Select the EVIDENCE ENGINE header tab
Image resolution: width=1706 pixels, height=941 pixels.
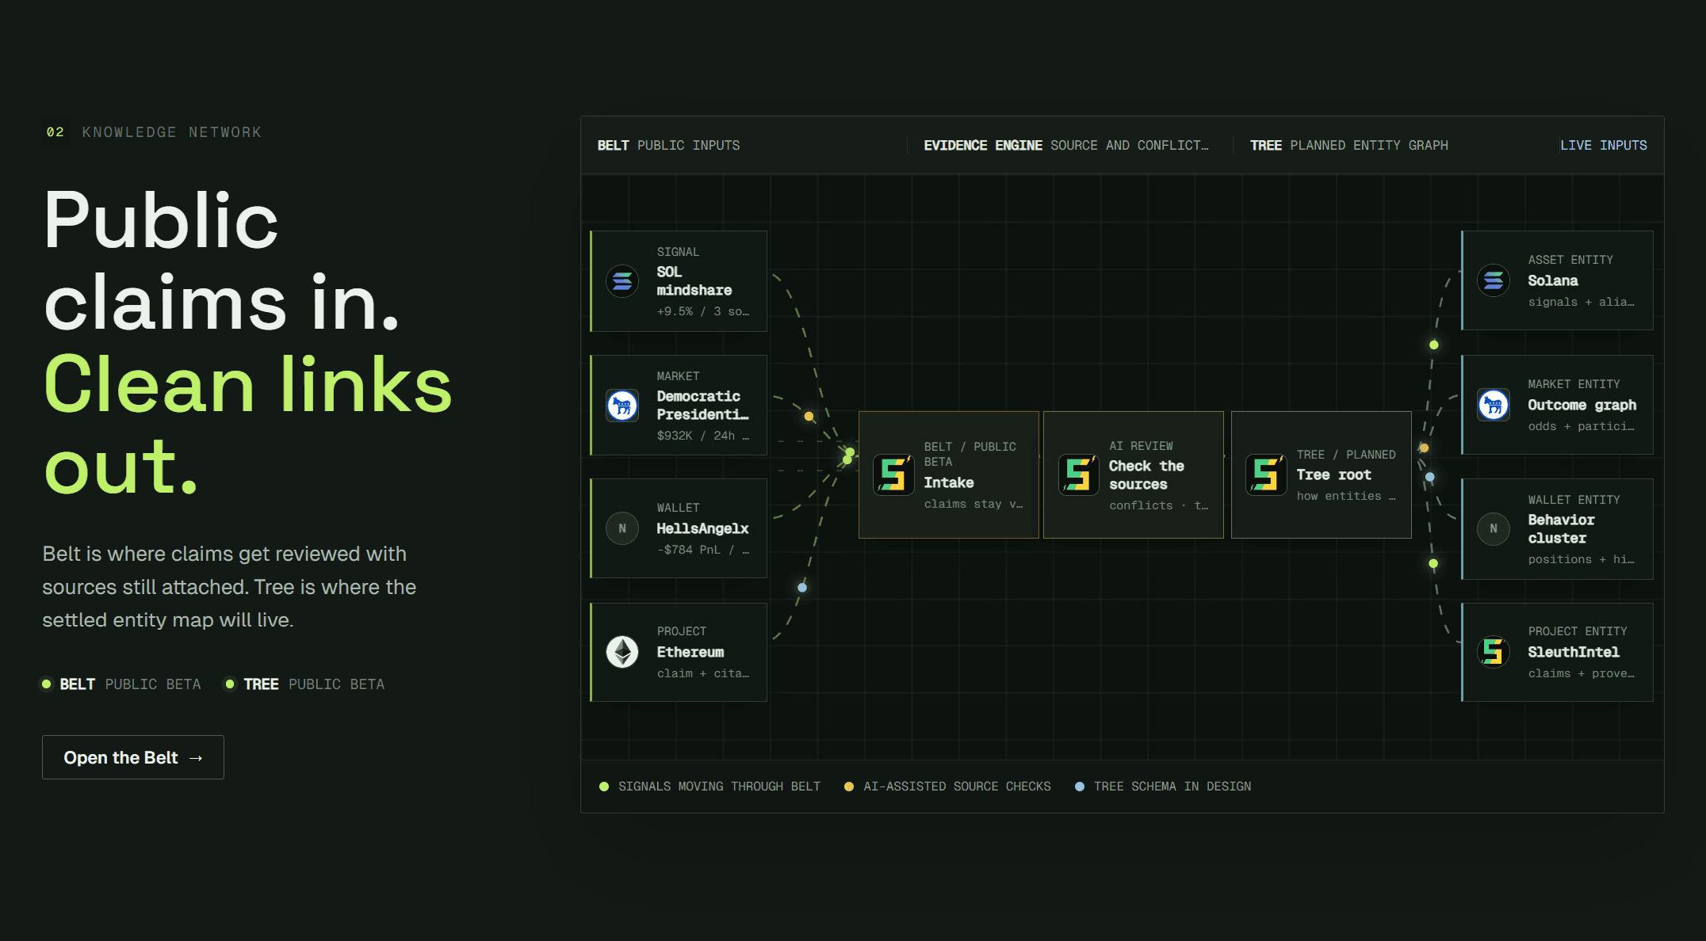pyautogui.click(x=1066, y=146)
